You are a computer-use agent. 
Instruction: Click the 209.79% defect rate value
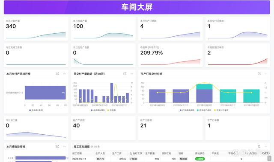[152, 53]
